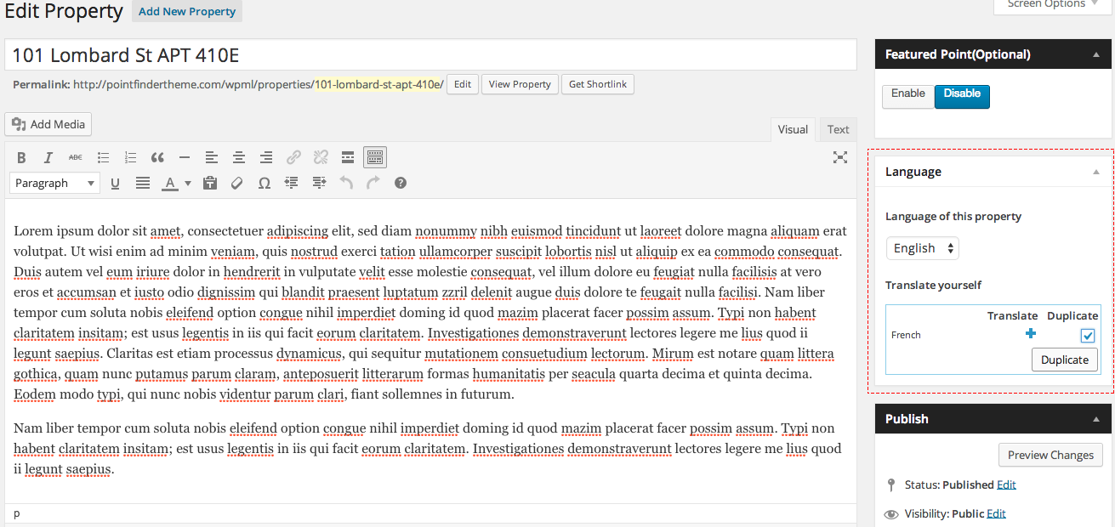Open the editor help icon
The image size is (1115, 527).
tap(401, 183)
